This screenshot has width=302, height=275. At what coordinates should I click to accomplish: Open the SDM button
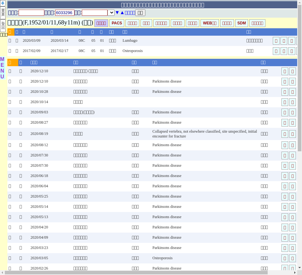pos(241,23)
